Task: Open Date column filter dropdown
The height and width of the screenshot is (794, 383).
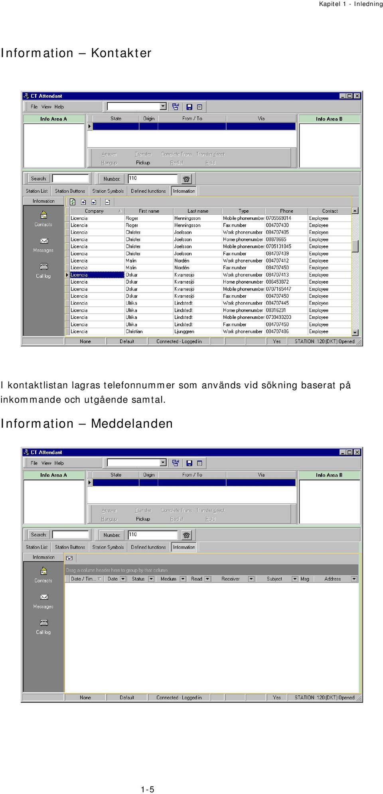Action: click(x=123, y=579)
